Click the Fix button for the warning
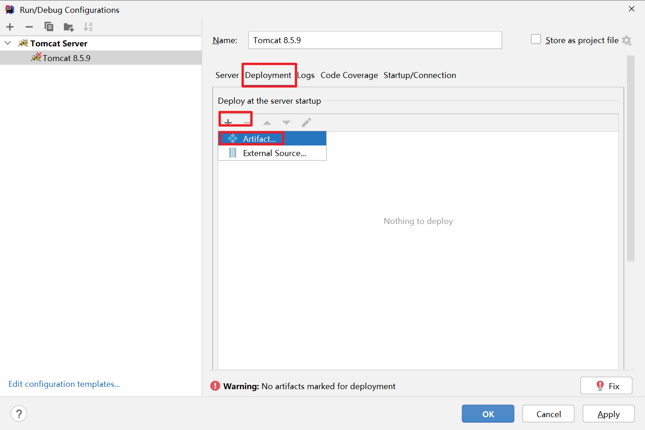 tap(606, 385)
